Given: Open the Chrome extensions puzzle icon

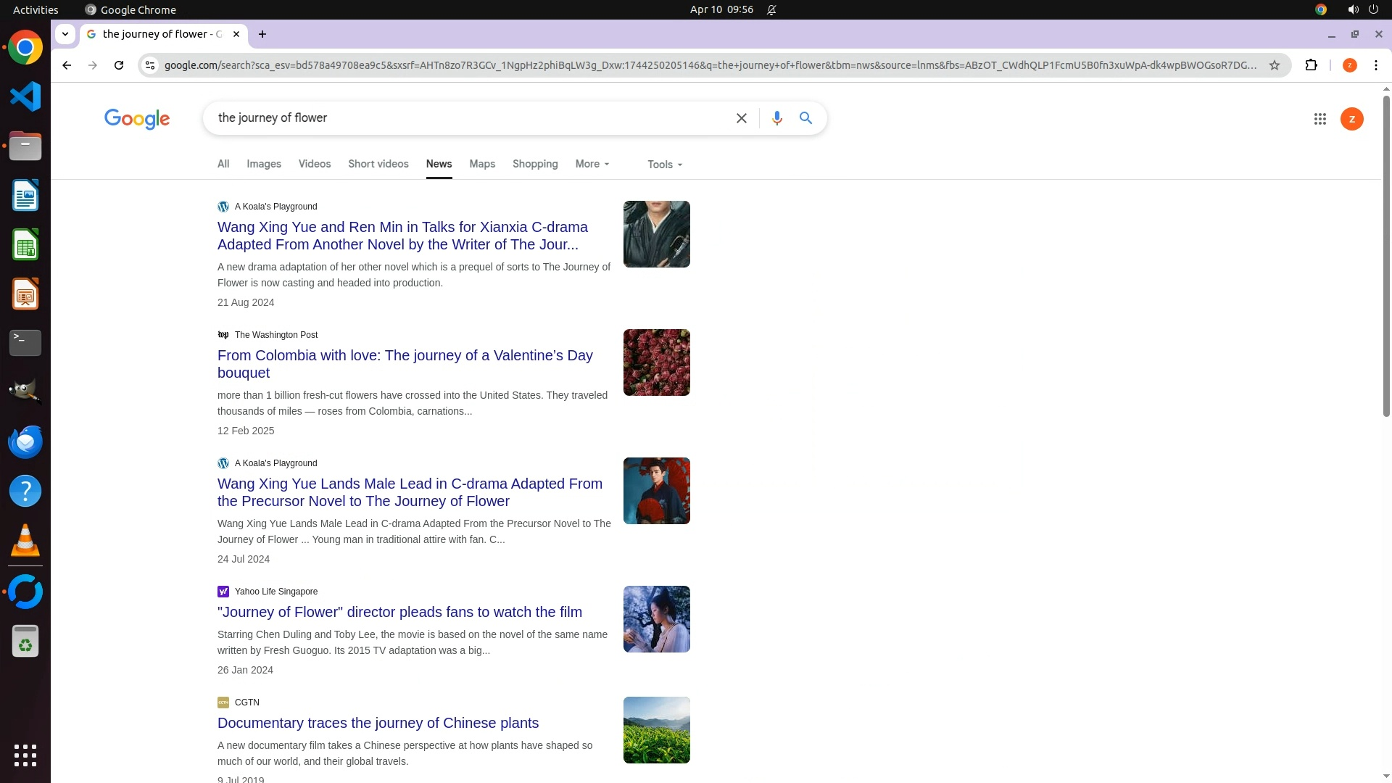Looking at the screenshot, I should pos(1311,65).
